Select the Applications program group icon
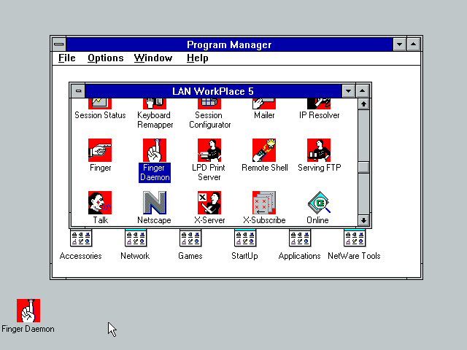467x350 pixels. (300, 238)
